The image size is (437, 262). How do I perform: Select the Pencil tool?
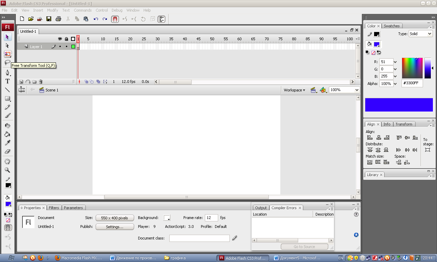[8, 107]
